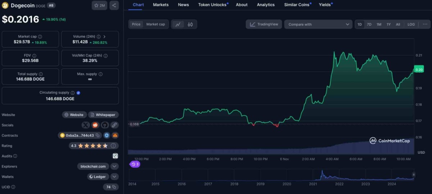Open the Ledger wallet link
Screen dimensions: 432x194
pos(98,177)
